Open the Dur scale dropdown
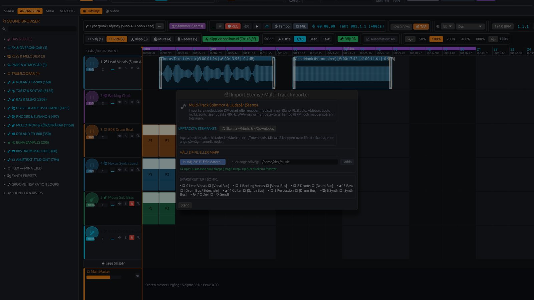This screenshot has width=534, height=300. tap(470, 26)
